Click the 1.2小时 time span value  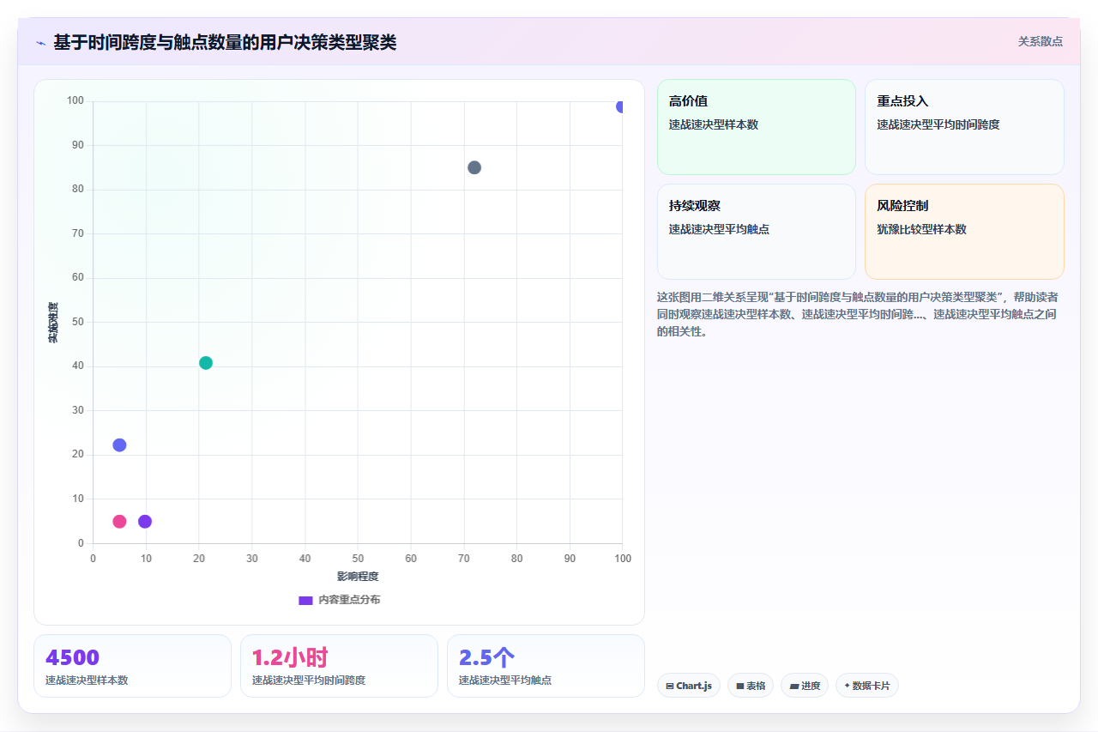pyautogui.click(x=290, y=658)
